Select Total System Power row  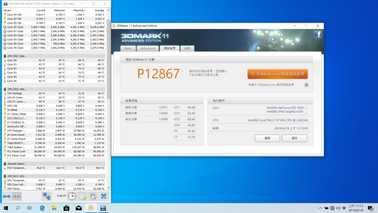coord(54,147)
